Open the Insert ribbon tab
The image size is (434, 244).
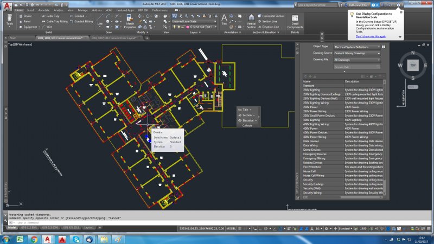coord(30,10)
